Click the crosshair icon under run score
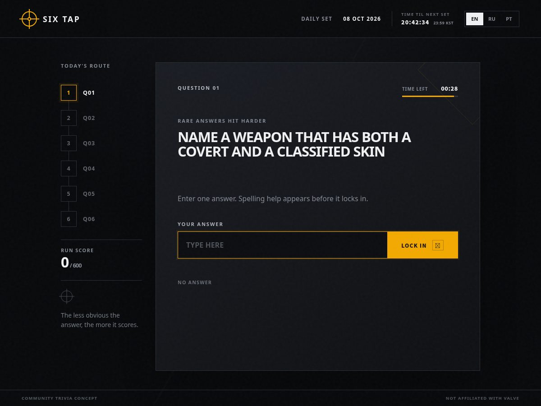This screenshot has width=541, height=406. (x=67, y=296)
